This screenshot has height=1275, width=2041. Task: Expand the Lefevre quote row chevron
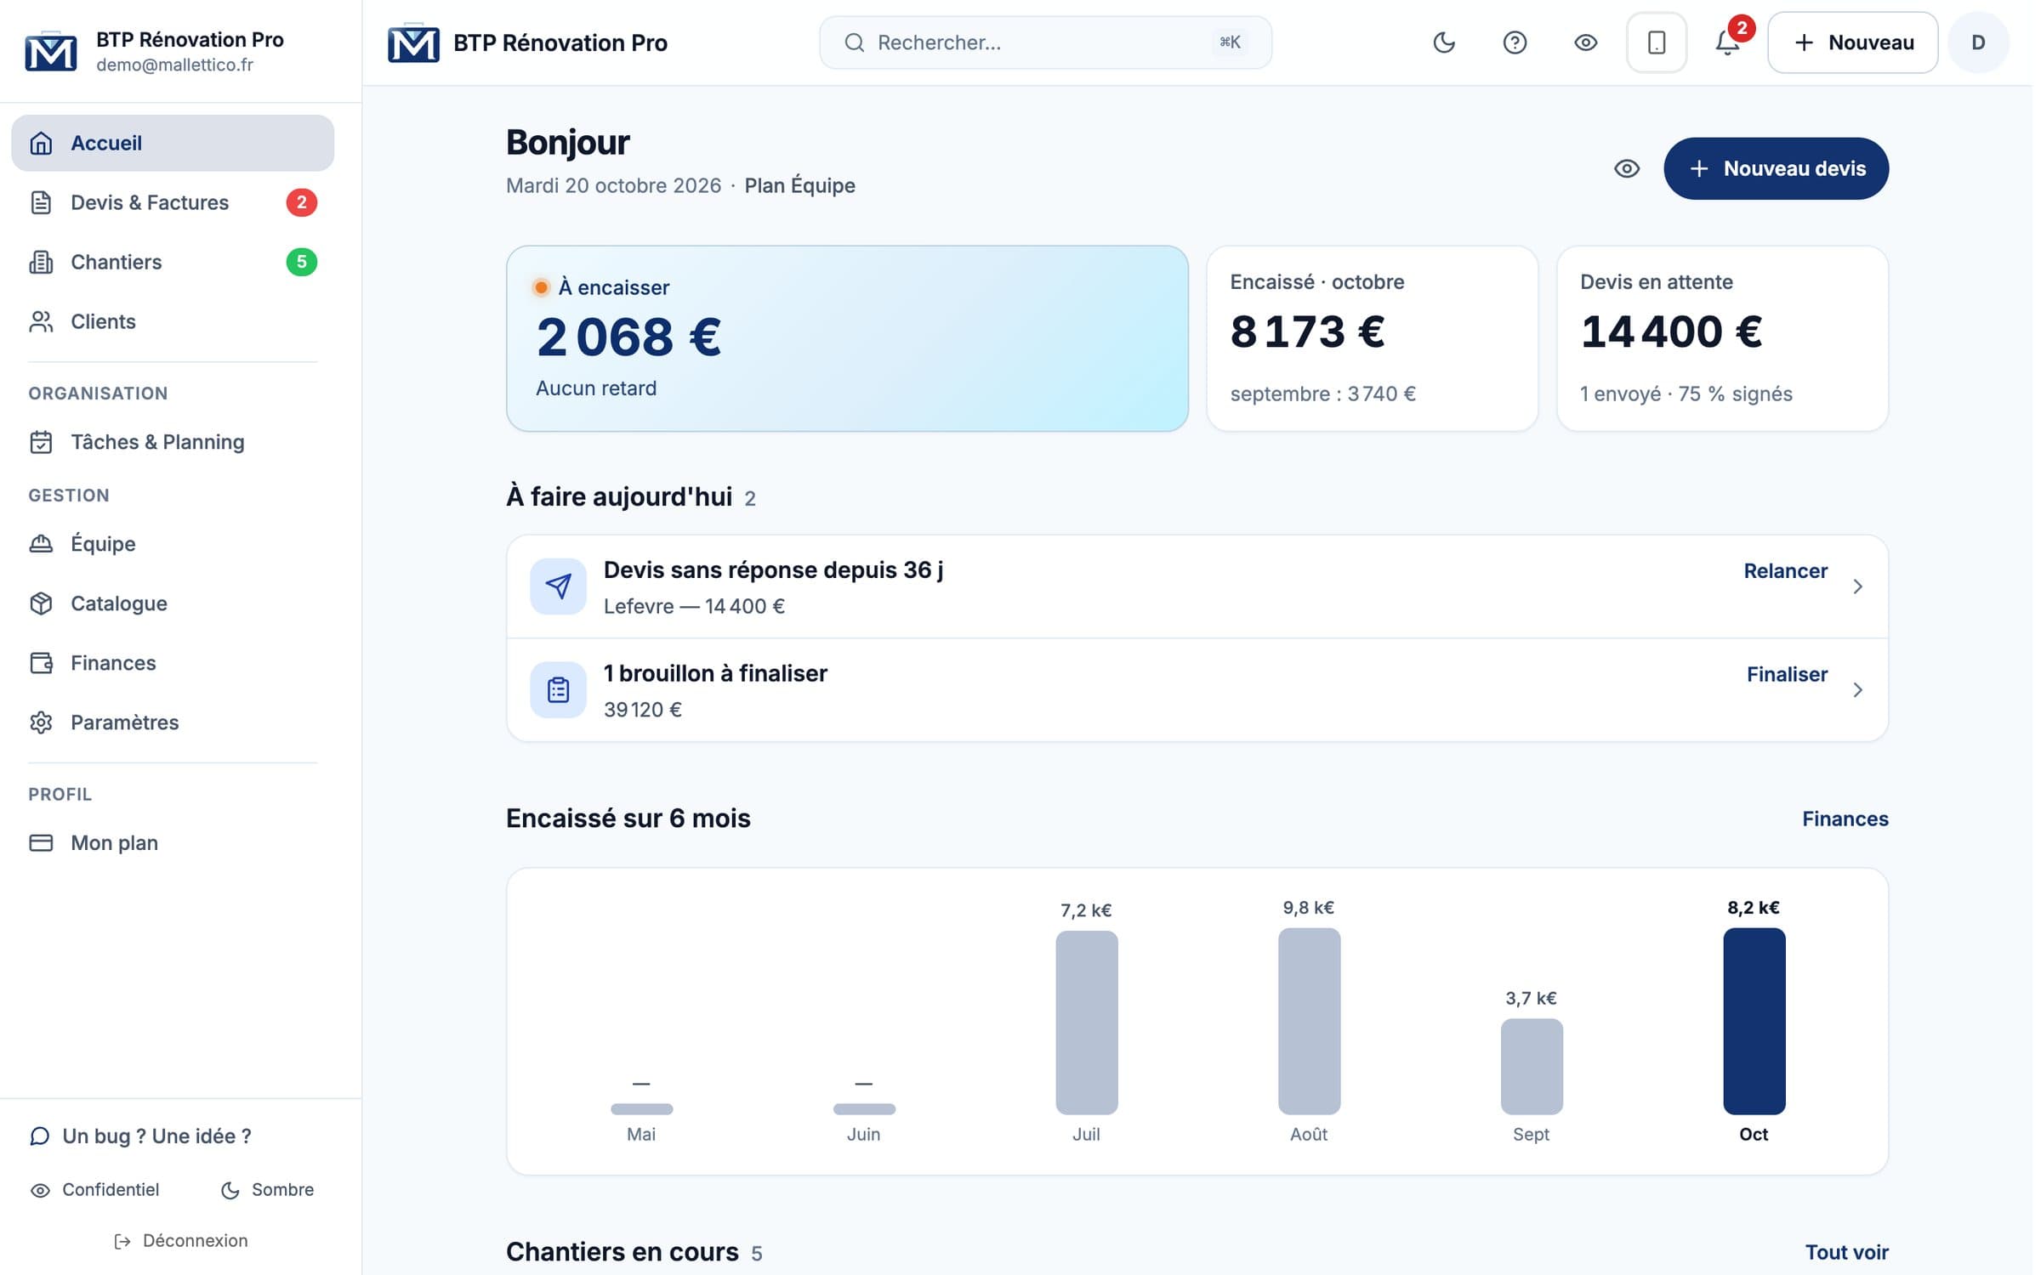click(1858, 586)
